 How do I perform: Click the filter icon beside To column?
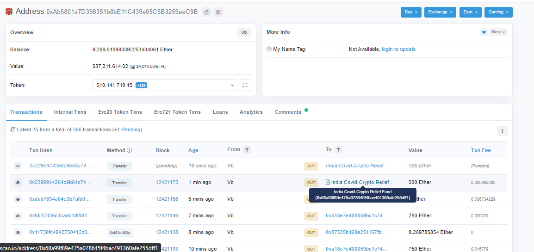tap(339, 149)
